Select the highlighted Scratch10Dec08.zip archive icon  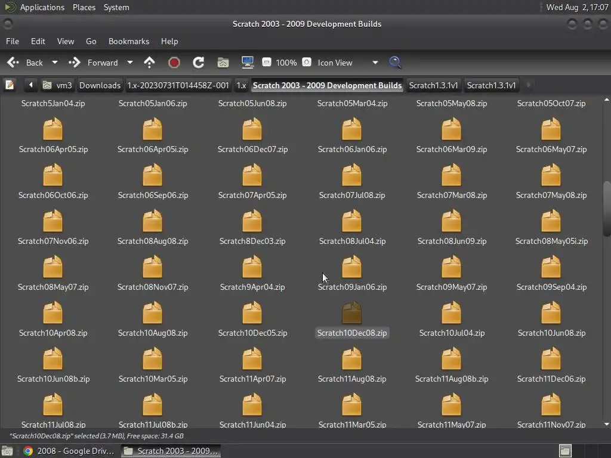352,312
